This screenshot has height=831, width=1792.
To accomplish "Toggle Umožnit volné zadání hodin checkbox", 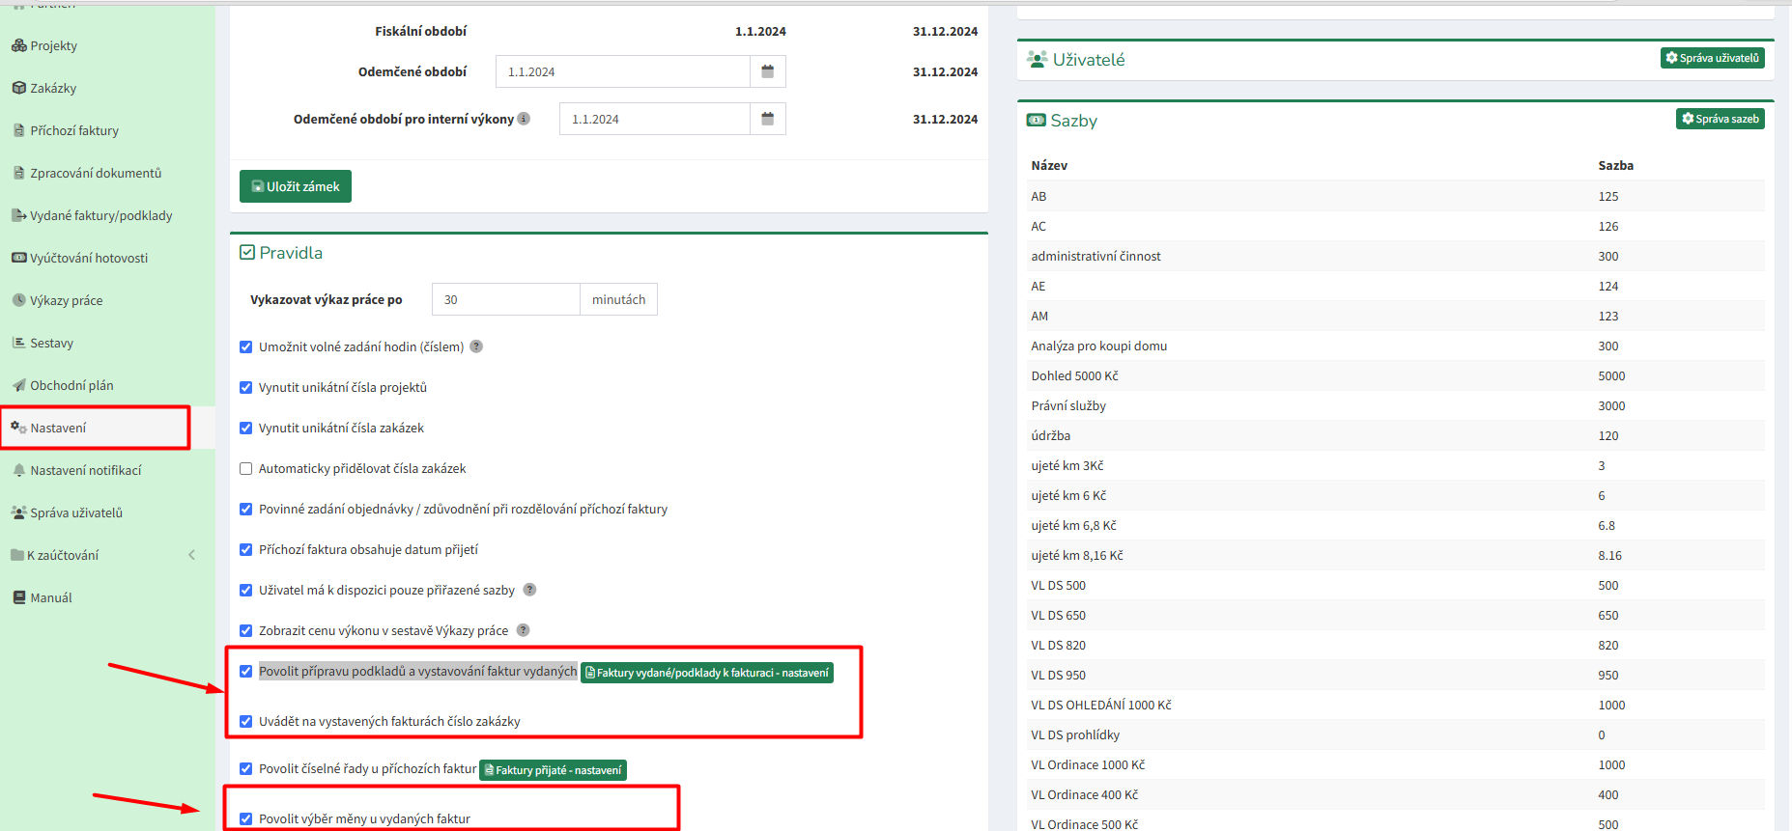I will click(245, 346).
